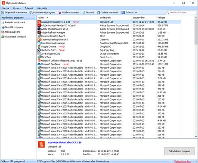Click the Microsoft Office Professional 2019 icon
The height and width of the screenshot is (163, 198).
click(x=39, y=61)
